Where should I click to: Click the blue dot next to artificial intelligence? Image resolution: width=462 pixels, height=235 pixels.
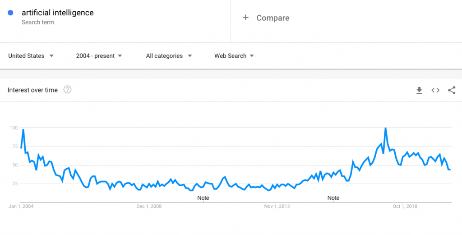11,13
